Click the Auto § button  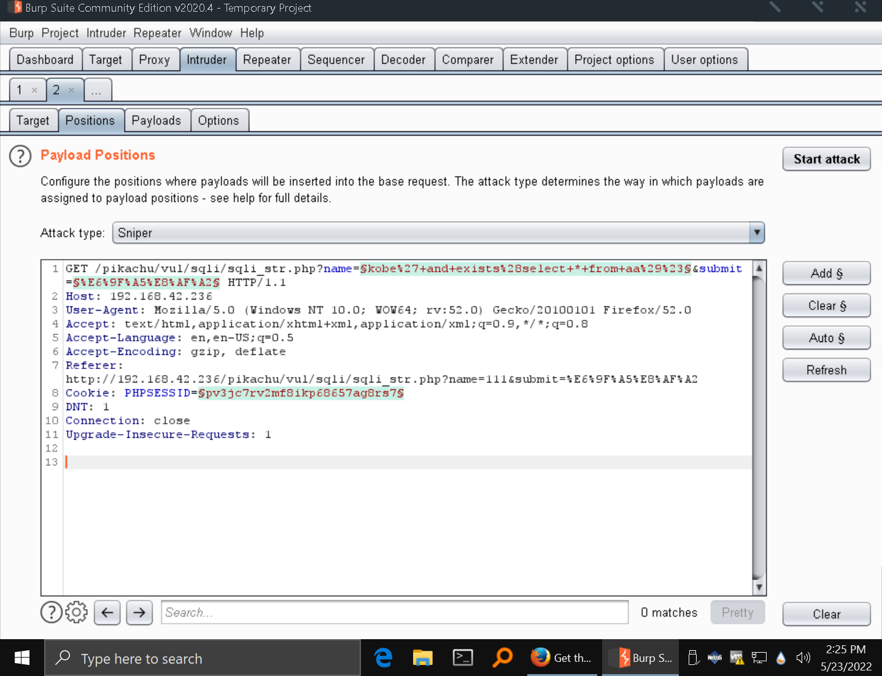click(x=827, y=338)
